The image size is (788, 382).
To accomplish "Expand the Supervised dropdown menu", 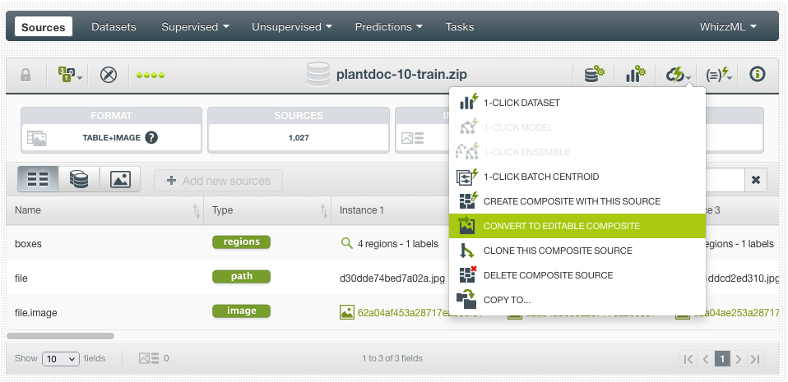I will click(196, 27).
